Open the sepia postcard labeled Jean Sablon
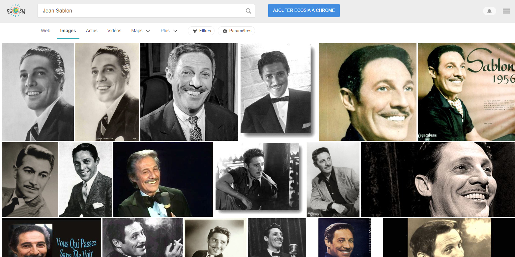515x257 pixels. tap(107, 92)
